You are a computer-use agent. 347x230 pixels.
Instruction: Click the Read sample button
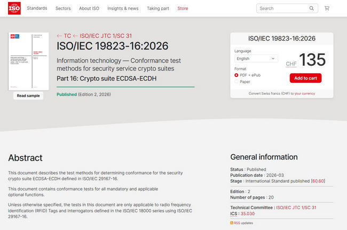point(28,96)
